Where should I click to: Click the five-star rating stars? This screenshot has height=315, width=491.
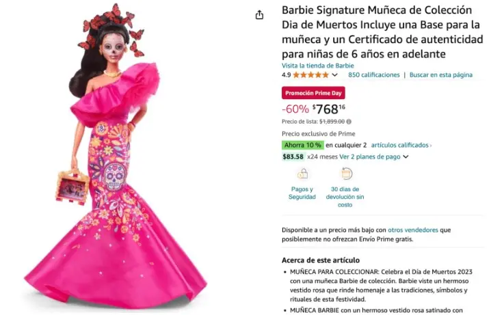click(x=310, y=74)
